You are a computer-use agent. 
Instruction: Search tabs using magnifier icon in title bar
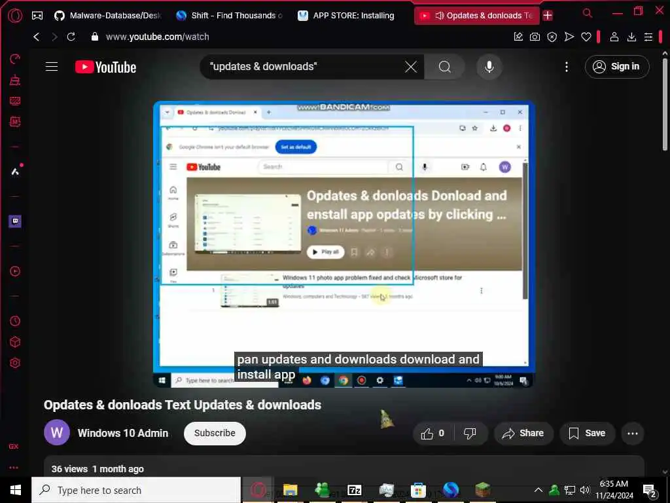click(588, 13)
